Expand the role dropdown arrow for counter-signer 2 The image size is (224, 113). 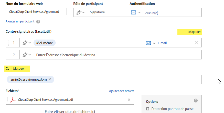coord(30,55)
